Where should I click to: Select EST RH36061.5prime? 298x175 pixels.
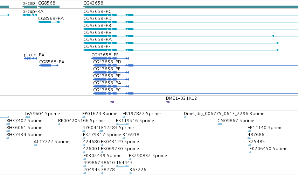tap(8, 131)
